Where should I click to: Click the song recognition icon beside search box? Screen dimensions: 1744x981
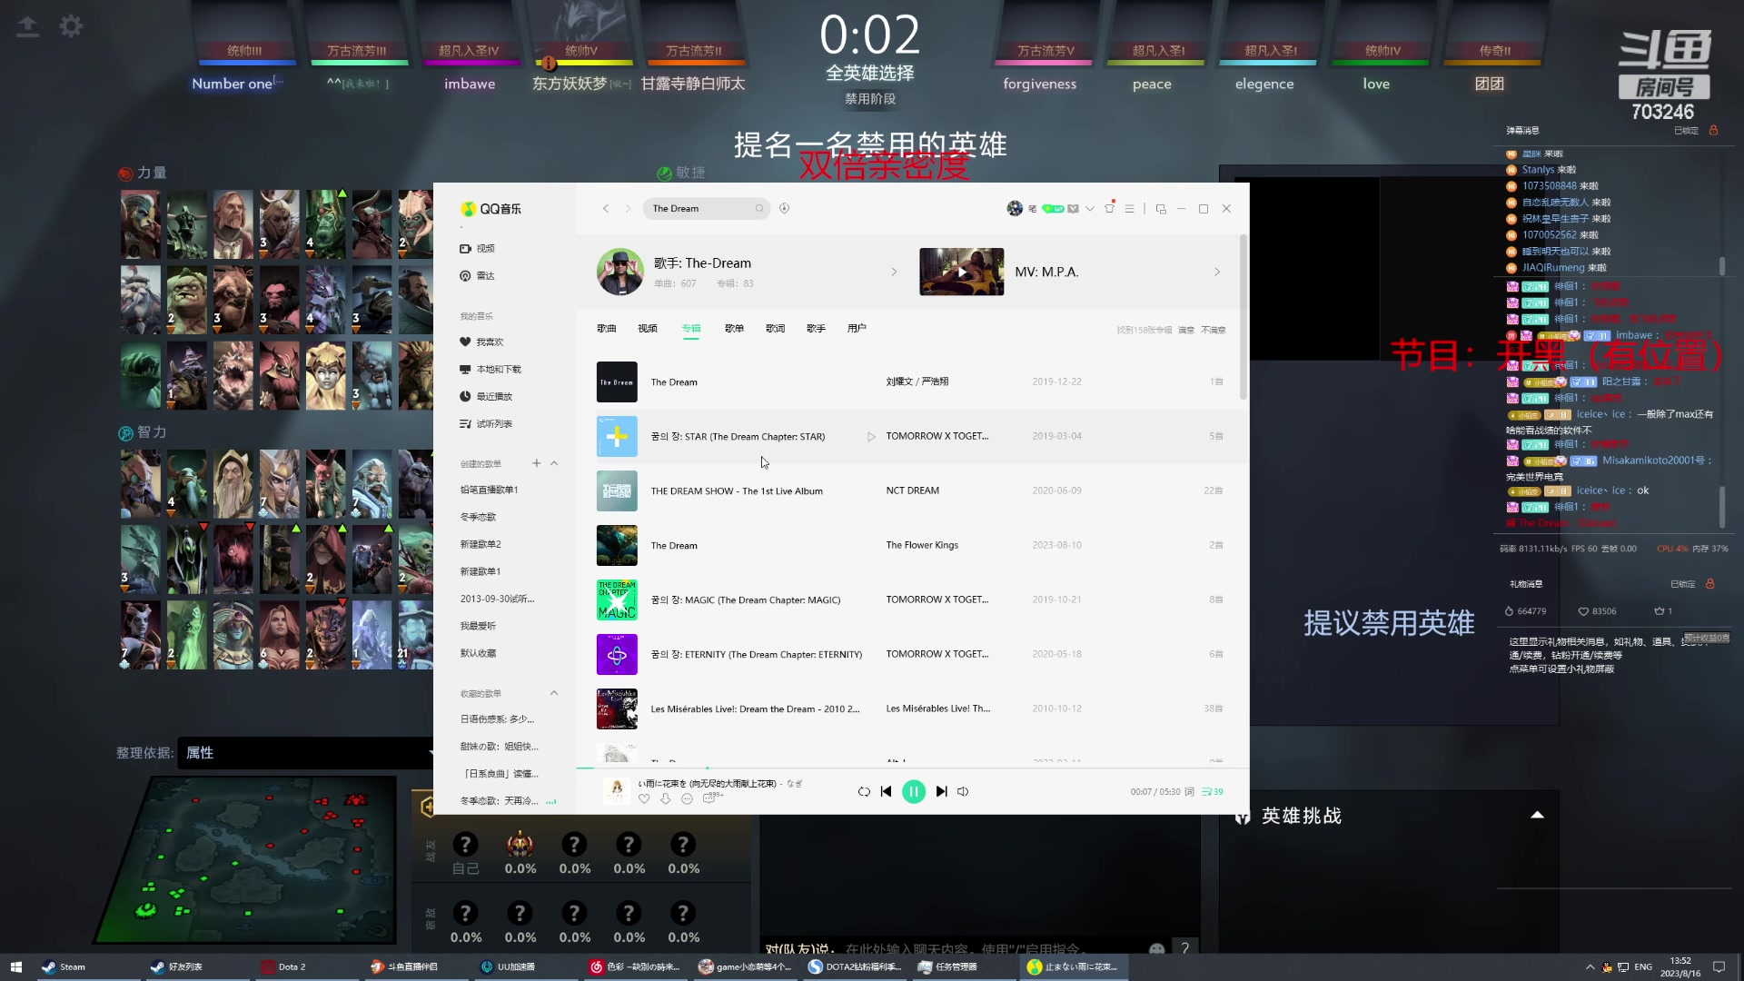tap(785, 208)
